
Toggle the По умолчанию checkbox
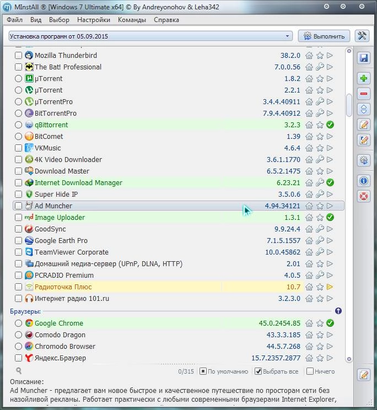tap(203, 371)
